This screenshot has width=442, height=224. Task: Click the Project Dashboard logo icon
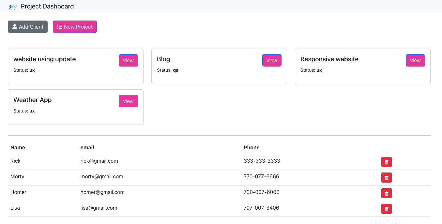tap(12, 7)
